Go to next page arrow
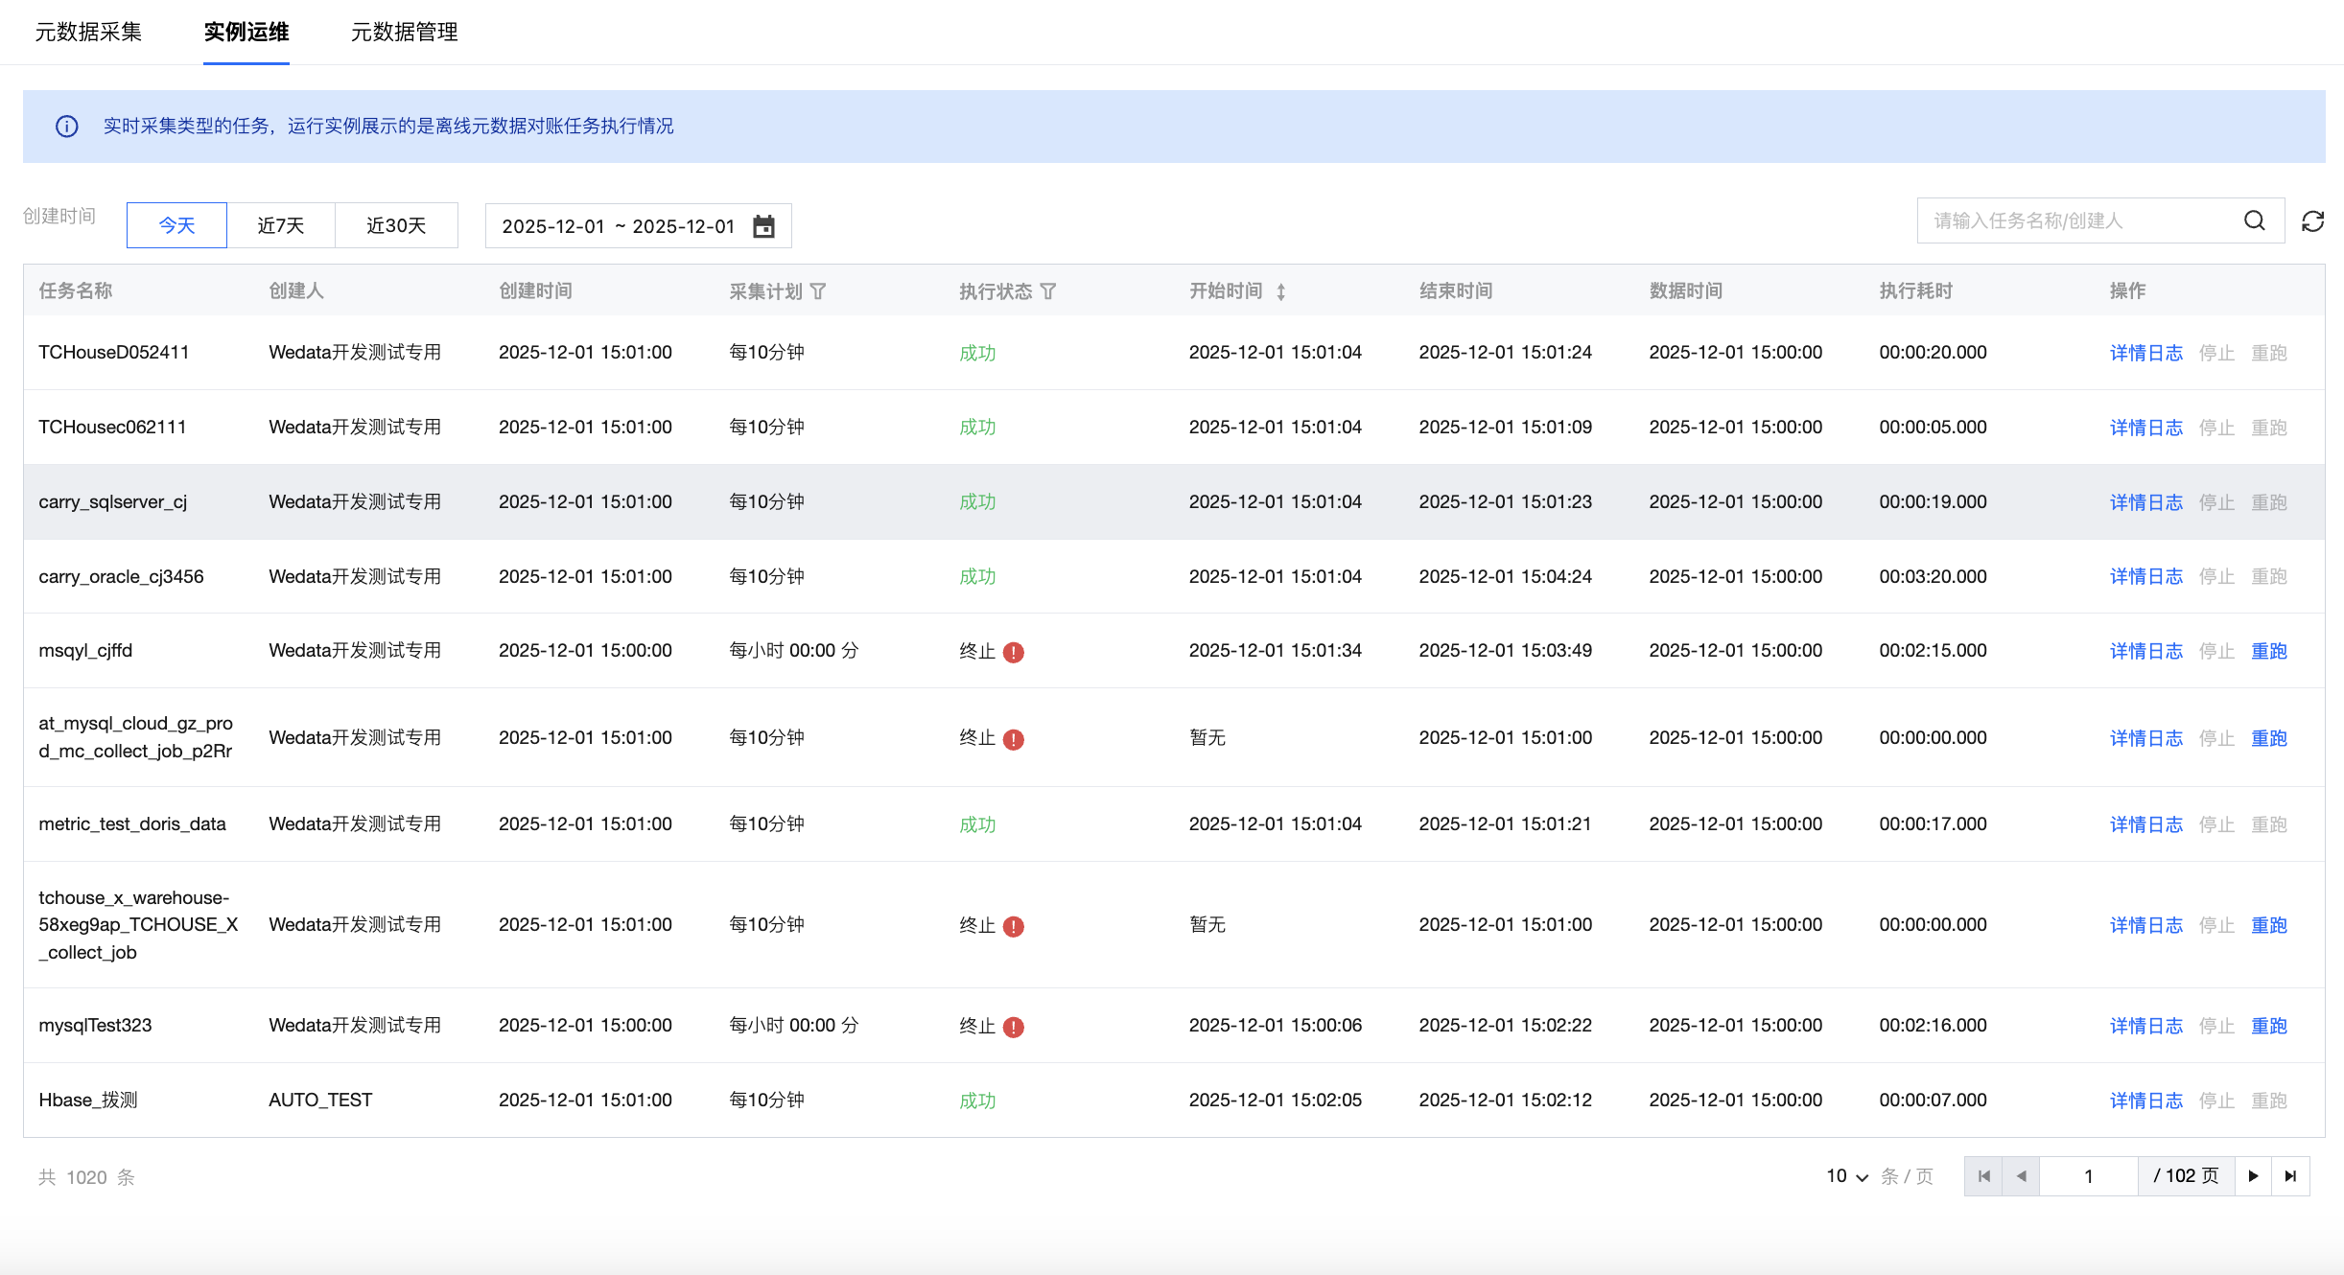Image resolution: width=2344 pixels, height=1275 pixels. 2253,1176
